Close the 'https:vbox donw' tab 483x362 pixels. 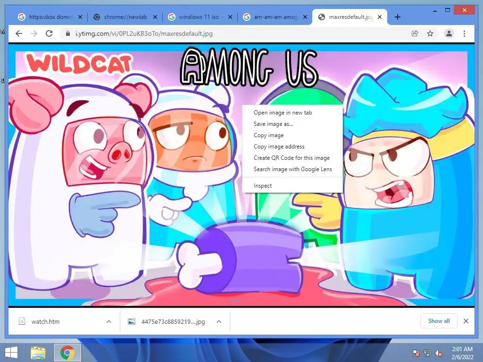[80, 17]
